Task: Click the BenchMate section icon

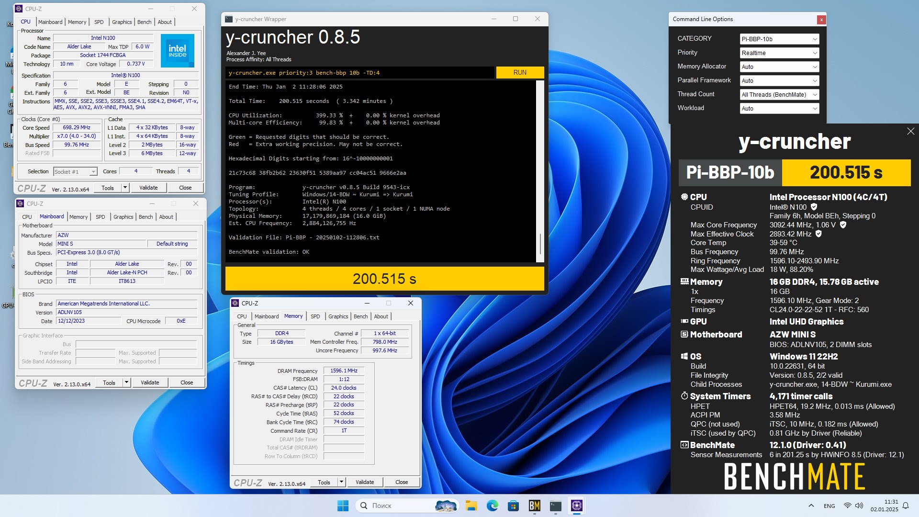Action: pyautogui.click(x=684, y=445)
